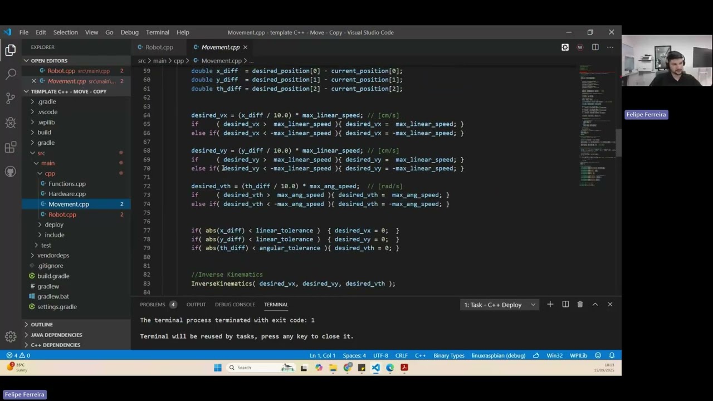
Task: Open the Source Control view
Action: pyautogui.click(x=11, y=99)
